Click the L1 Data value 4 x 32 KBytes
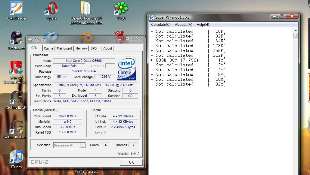This screenshot has height=175, width=310. click(x=123, y=116)
